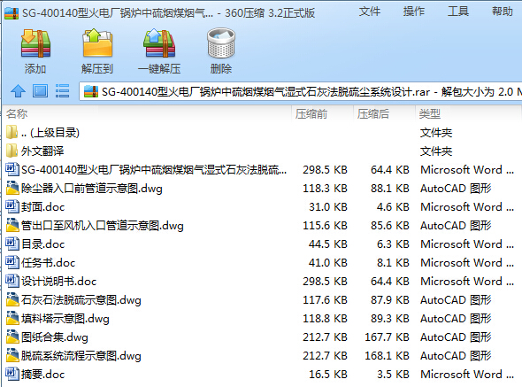Click 115.6 KB original size value
Screen dimensions: 522x387
325,226
